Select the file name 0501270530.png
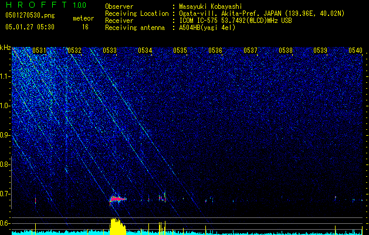The width and height of the screenshot is (369, 235). [30, 16]
